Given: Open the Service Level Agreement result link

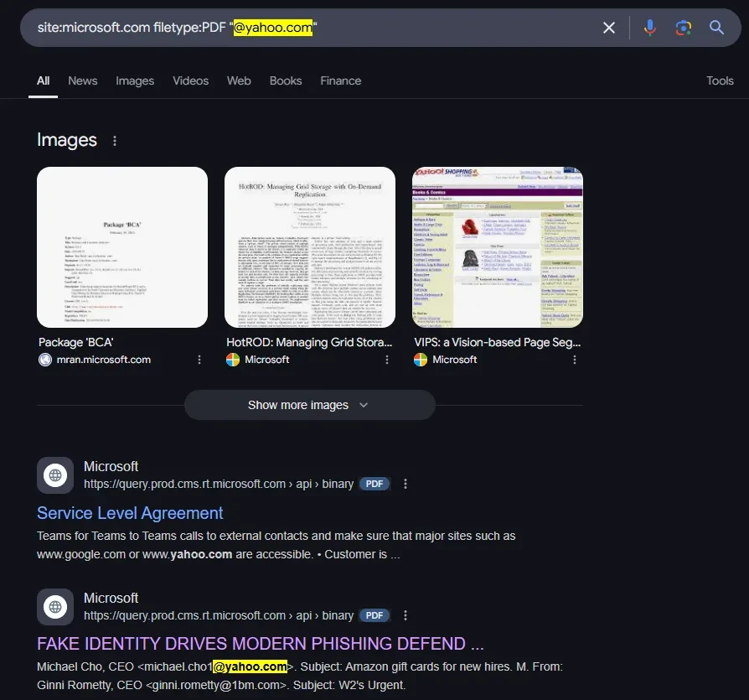Looking at the screenshot, I should tap(130, 513).
